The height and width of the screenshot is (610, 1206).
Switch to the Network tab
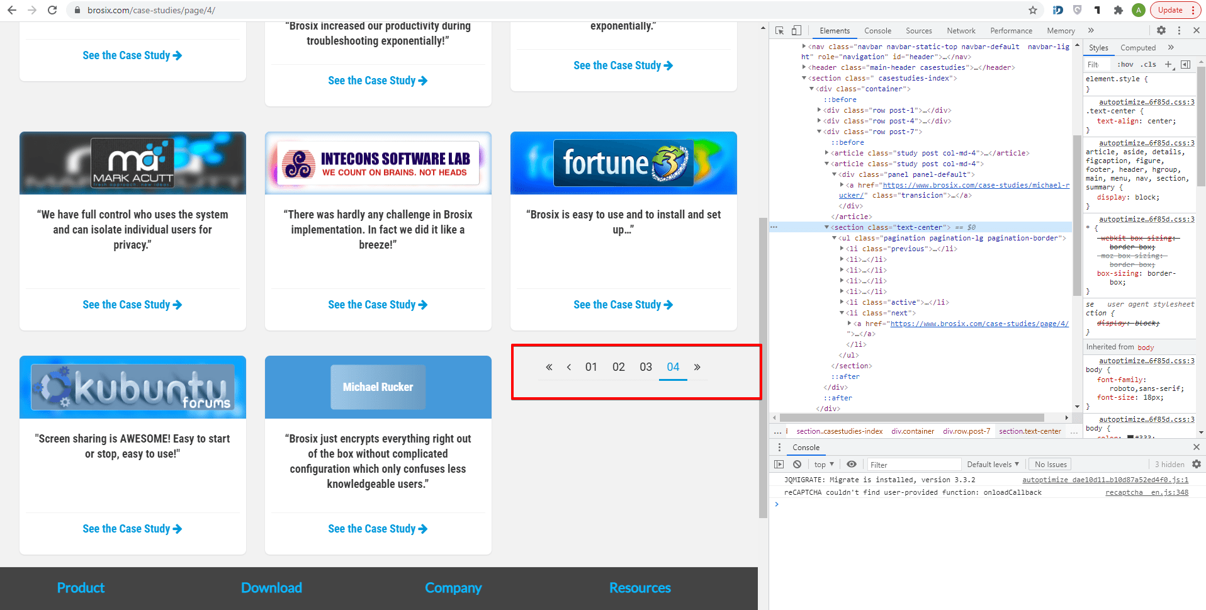point(961,30)
